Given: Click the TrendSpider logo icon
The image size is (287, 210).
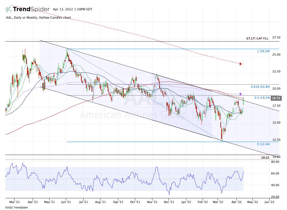Looking at the screenshot, I should pos(8,9).
